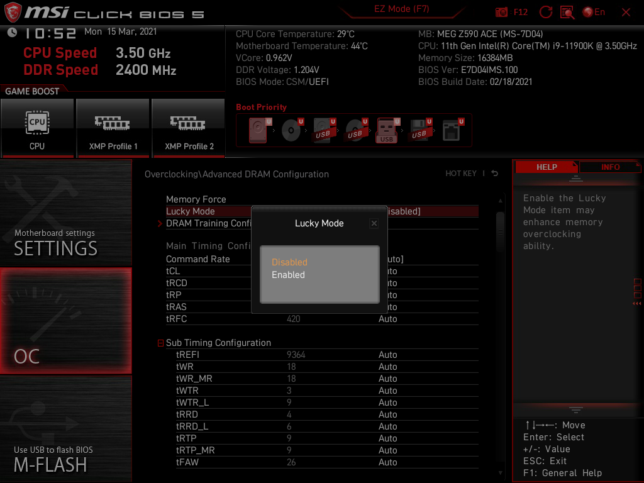This screenshot has width=644, height=483.
Task: Select the tRCD timing row
Action: click(177, 283)
